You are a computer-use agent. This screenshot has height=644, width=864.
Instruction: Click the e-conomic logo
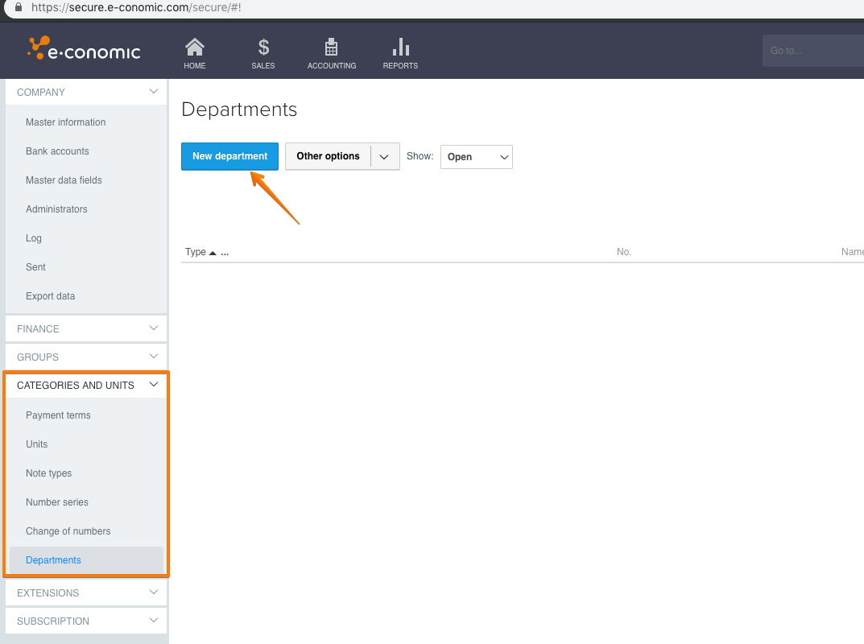pos(83,49)
